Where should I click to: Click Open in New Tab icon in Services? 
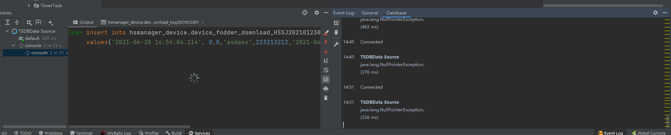pyautogui.click(x=38, y=22)
